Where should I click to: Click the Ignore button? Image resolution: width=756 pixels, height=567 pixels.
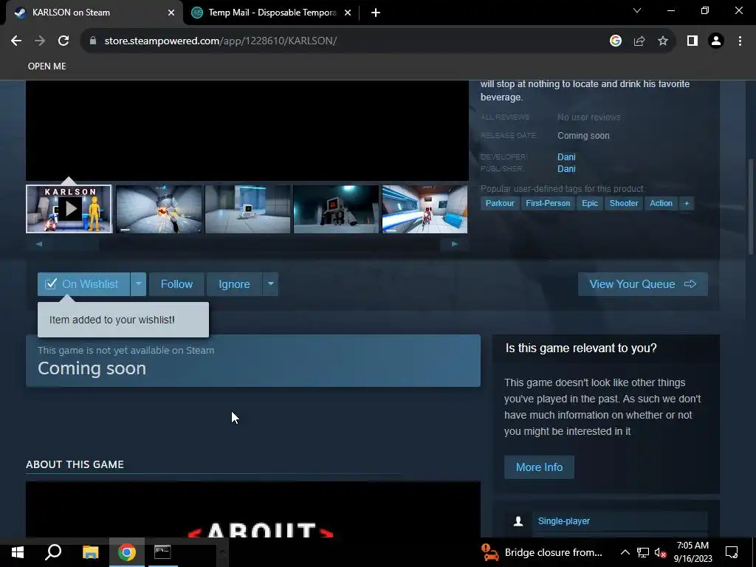[x=234, y=284]
